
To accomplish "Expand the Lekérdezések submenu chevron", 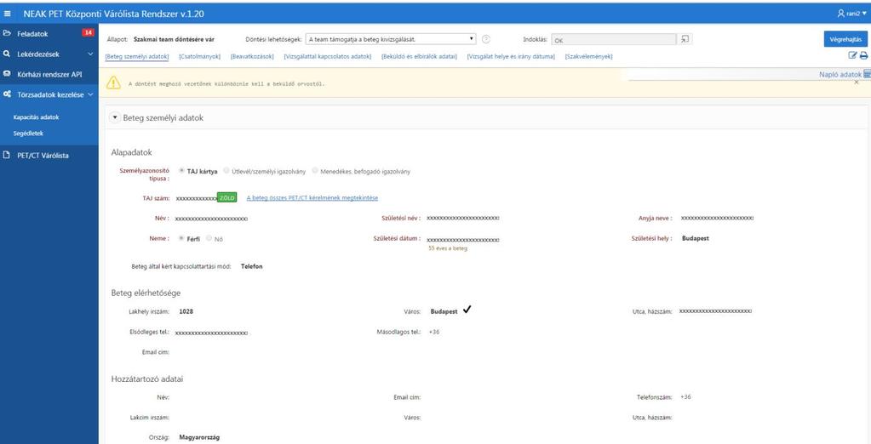I will [90, 54].
